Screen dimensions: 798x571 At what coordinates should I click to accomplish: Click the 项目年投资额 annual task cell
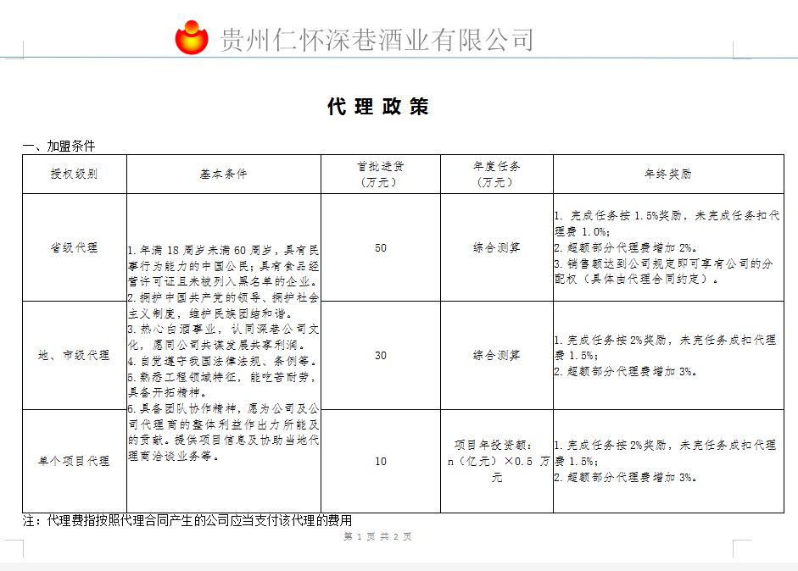[x=496, y=461]
